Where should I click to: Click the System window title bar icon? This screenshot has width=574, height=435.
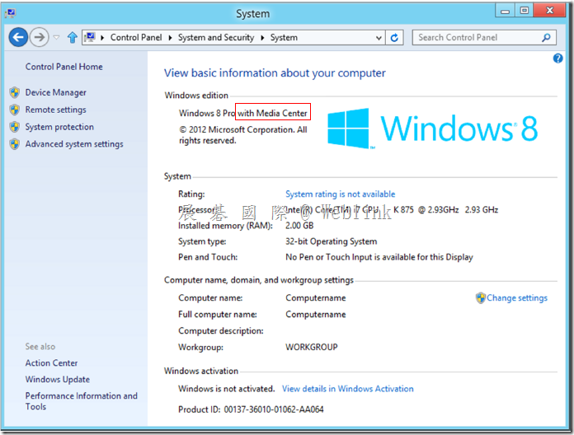pos(11,13)
